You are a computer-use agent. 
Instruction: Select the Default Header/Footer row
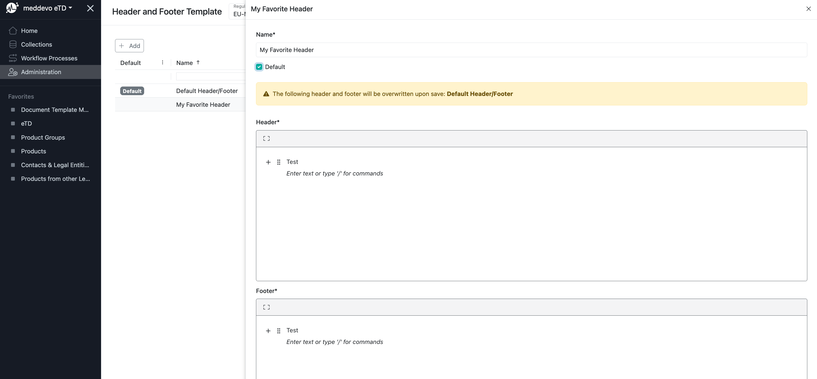tap(207, 91)
